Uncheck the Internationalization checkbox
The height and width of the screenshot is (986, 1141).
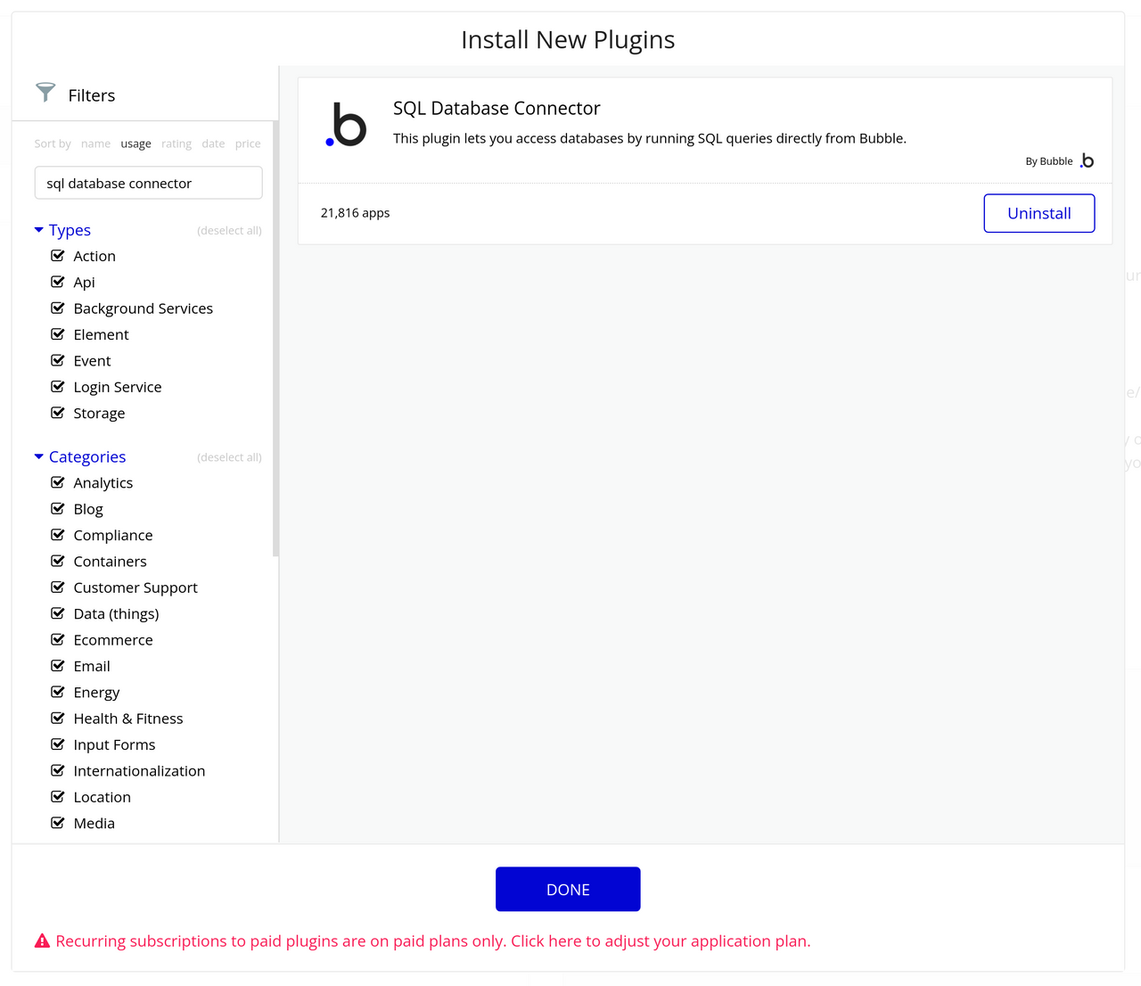(x=58, y=770)
